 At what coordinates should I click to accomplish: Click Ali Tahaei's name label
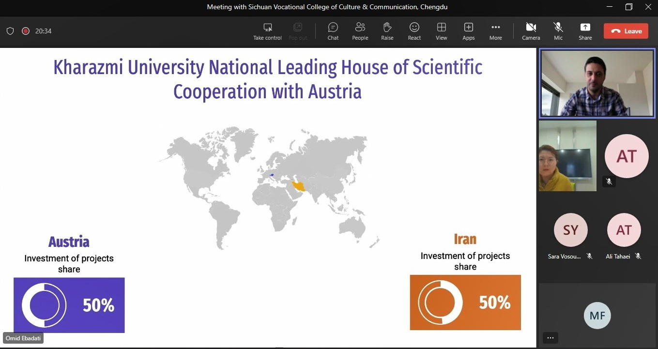(x=618, y=256)
